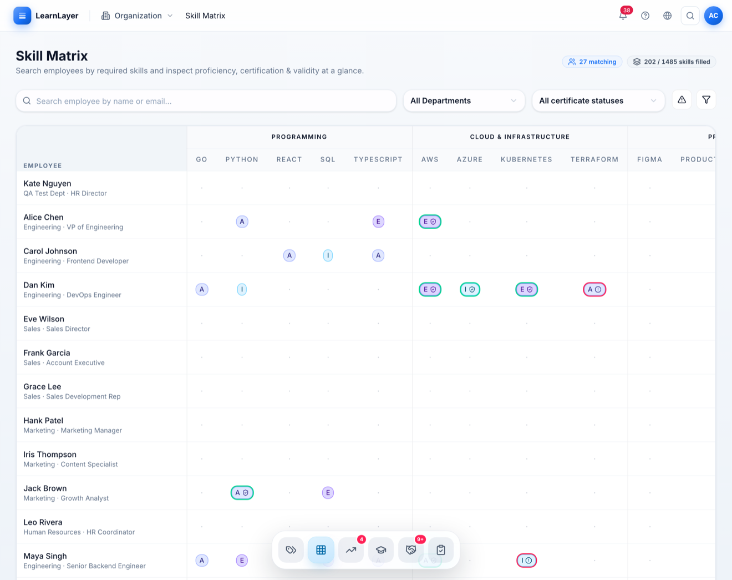Click Maya Singh's Python E badge
Viewport: 732px width, 580px height.
242,560
